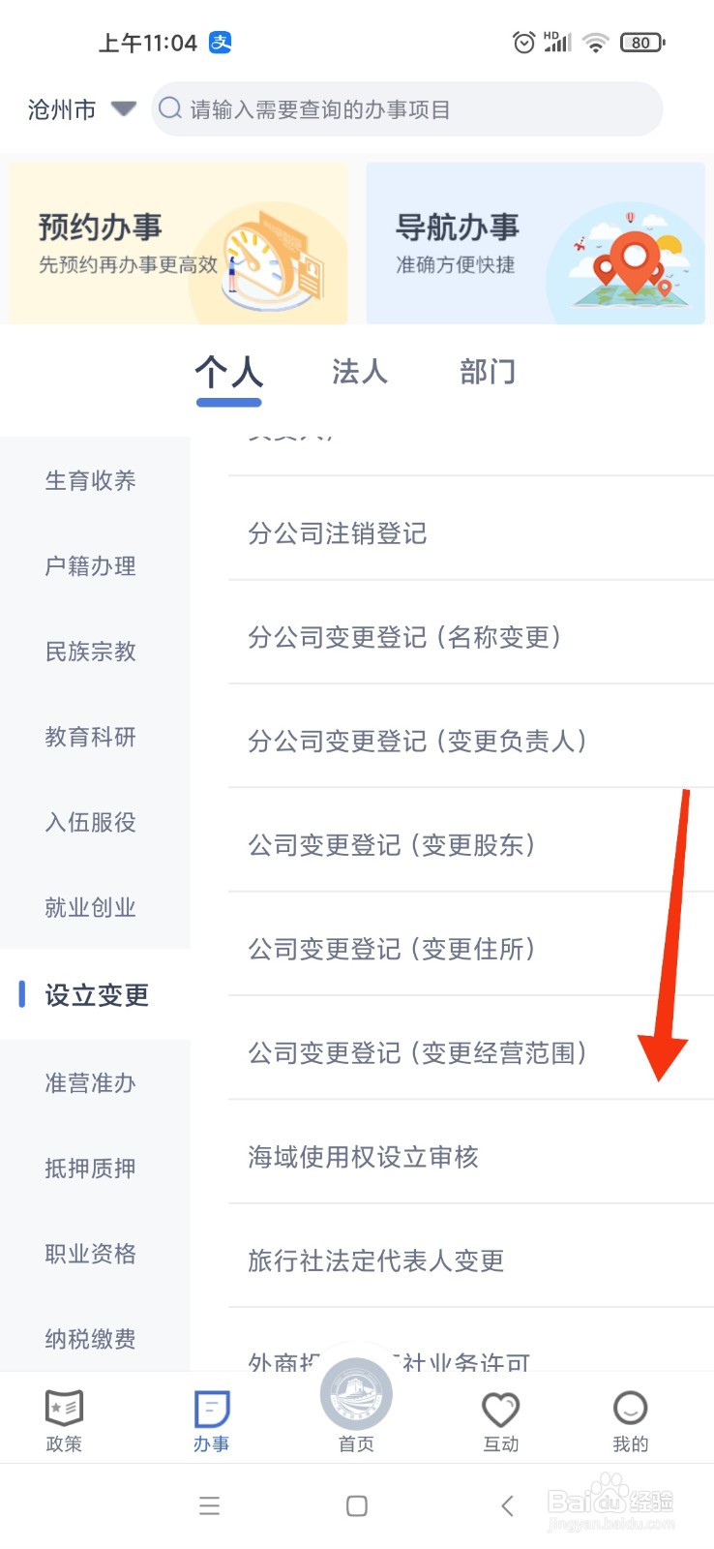Open the 预约办事 banner

pyautogui.click(x=178, y=243)
